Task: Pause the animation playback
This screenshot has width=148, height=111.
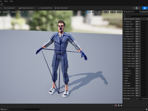Action: click(119, 105)
